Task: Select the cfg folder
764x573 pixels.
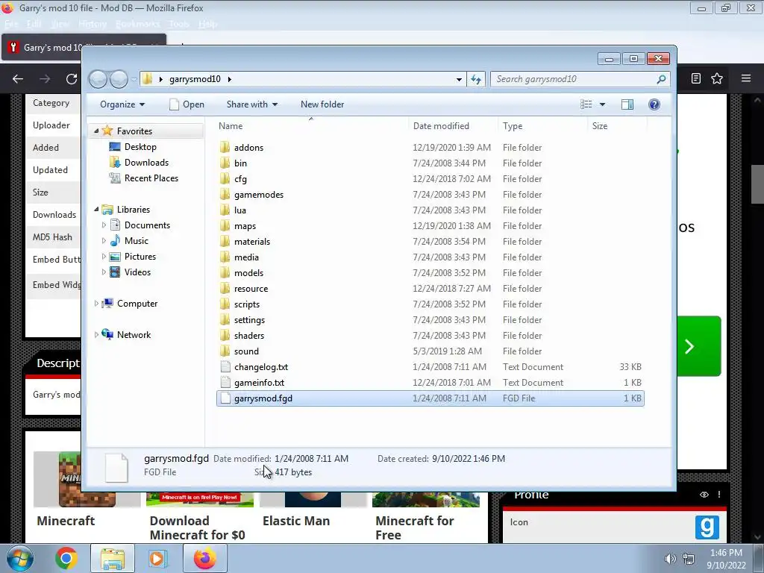Action: click(x=240, y=179)
